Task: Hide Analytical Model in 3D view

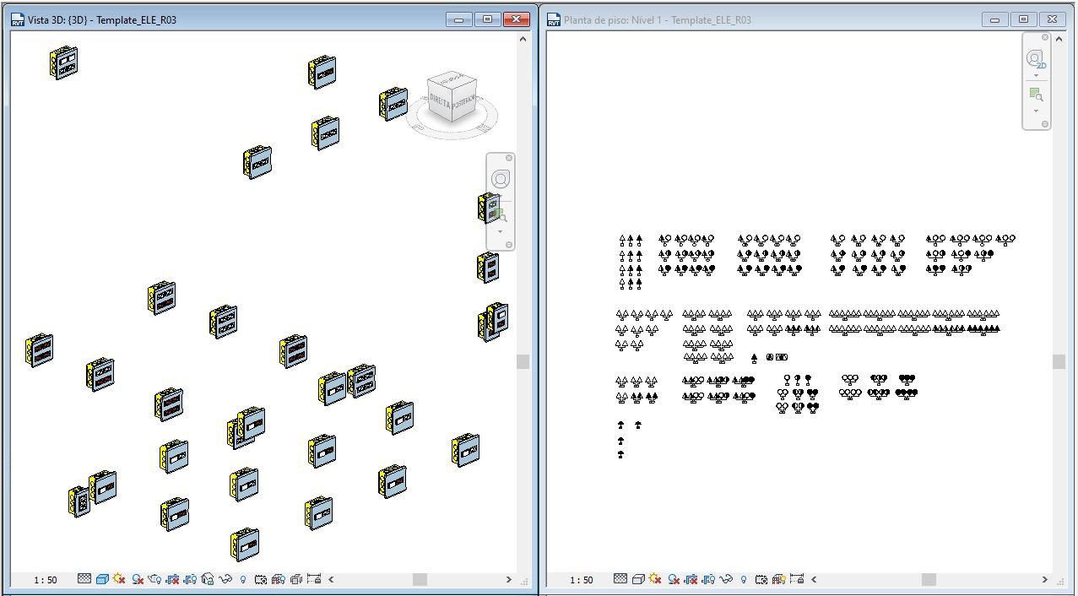Action: [278, 579]
